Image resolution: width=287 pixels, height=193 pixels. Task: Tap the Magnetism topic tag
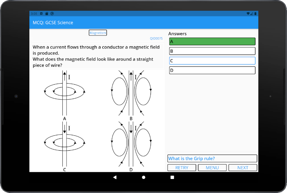tap(98, 33)
